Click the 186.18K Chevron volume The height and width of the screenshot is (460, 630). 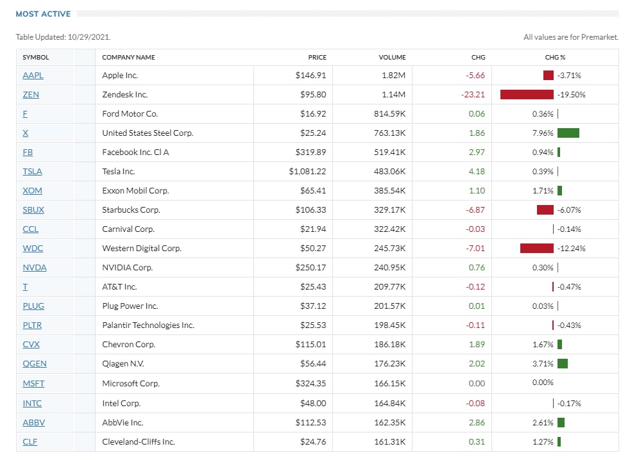point(389,345)
